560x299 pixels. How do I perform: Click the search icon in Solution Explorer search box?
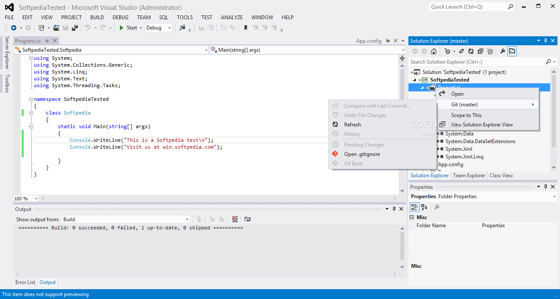(548, 62)
